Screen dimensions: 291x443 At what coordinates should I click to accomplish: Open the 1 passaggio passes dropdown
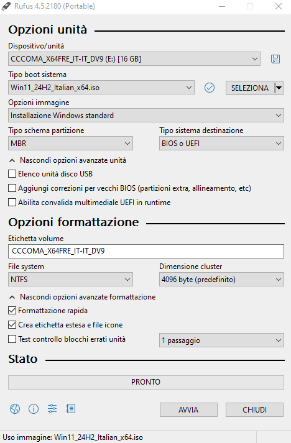point(221,340)
